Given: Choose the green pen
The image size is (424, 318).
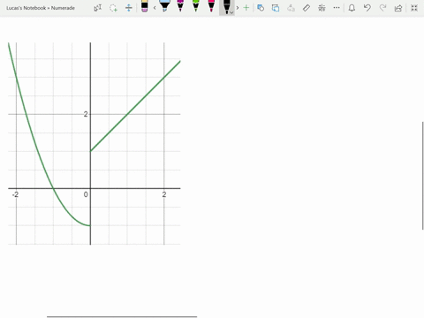Looking at the screenshot, I should tap(196, 6).
